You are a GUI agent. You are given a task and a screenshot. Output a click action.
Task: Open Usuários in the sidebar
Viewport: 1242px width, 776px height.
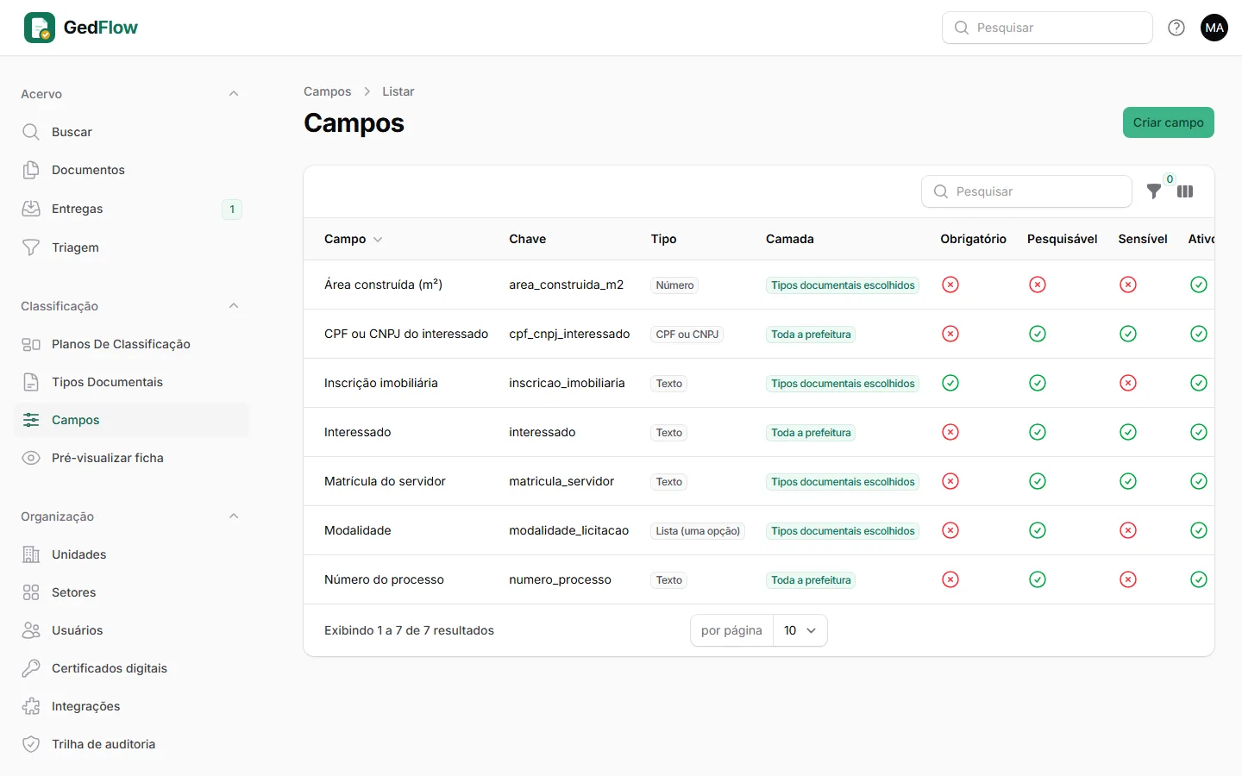point(132,630)
